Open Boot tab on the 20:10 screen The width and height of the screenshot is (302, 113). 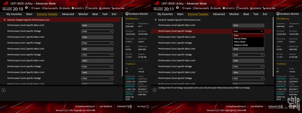[x=95, y=14]
